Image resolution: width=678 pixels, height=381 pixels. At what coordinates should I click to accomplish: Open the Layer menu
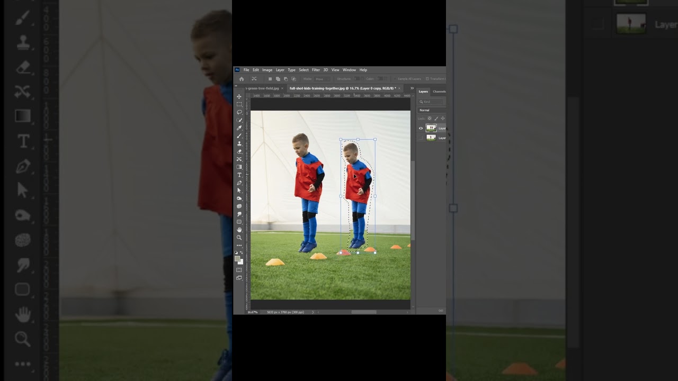(x=280, y=70)
